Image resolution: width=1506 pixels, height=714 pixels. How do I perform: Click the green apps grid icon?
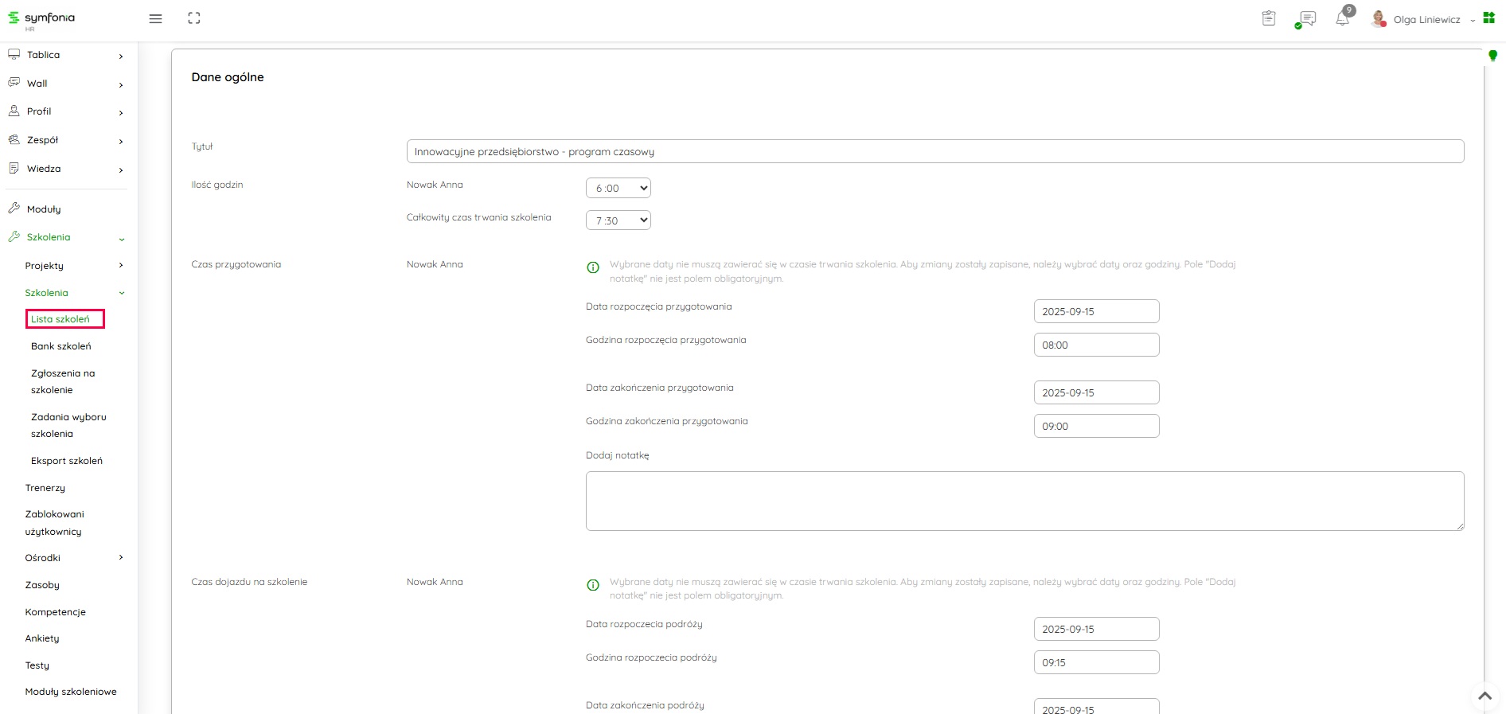coord(1489,18)
